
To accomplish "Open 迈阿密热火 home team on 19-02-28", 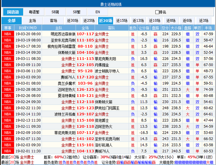I will [x=67, y=90].
